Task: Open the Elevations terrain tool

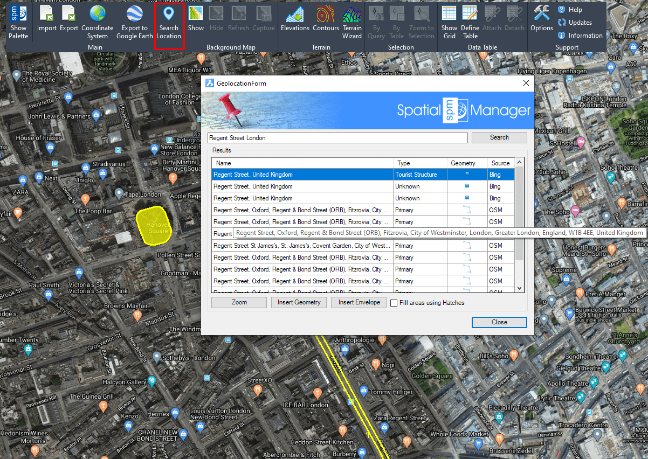Action: 295,19
